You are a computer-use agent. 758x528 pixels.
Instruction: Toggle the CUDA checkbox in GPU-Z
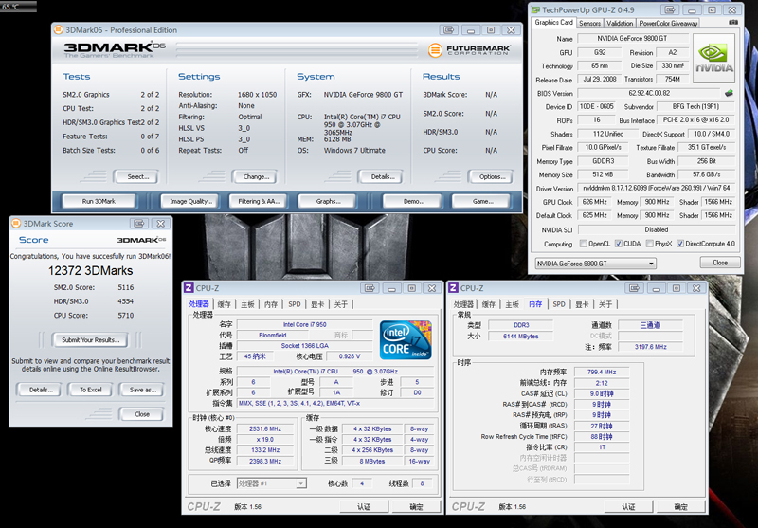(x=619, y=244)
